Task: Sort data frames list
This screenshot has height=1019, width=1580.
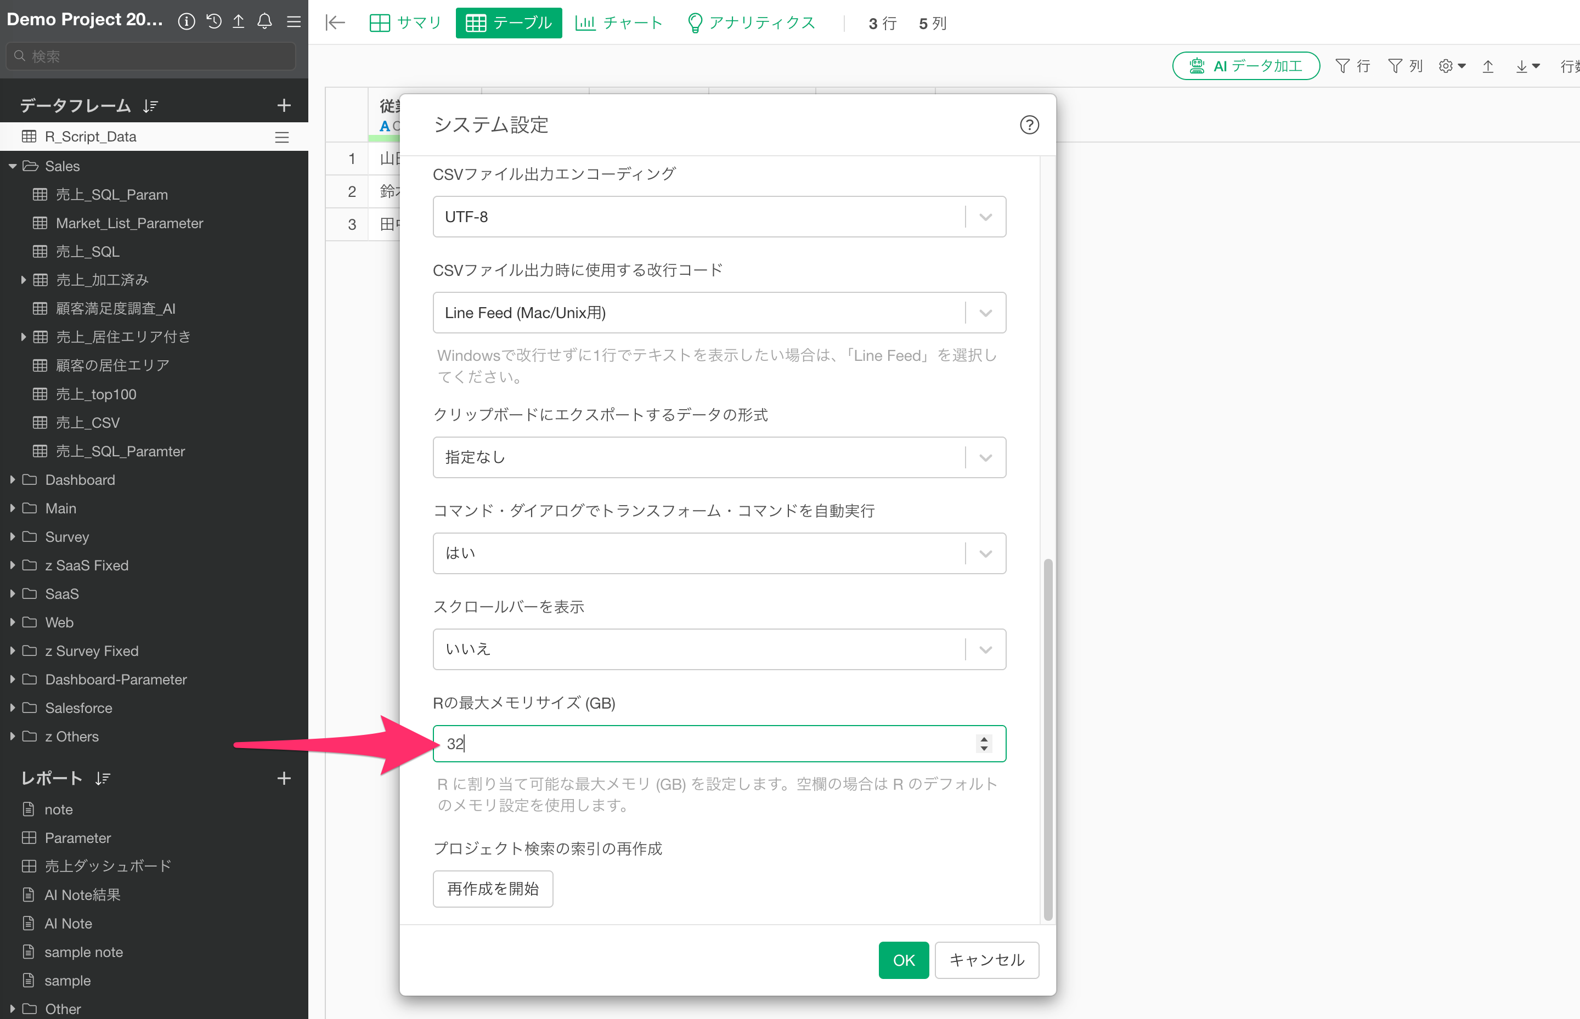Action: pyautogui.click(x=150, y=106)
